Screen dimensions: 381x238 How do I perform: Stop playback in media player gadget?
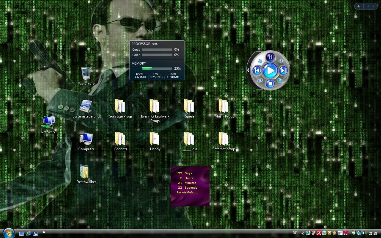(270, 84)
